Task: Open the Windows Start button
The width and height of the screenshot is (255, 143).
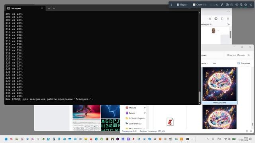Action: 6,139
